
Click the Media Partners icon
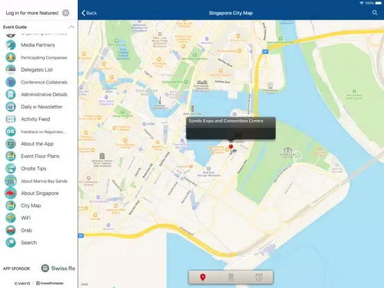(x=10, y=45)
